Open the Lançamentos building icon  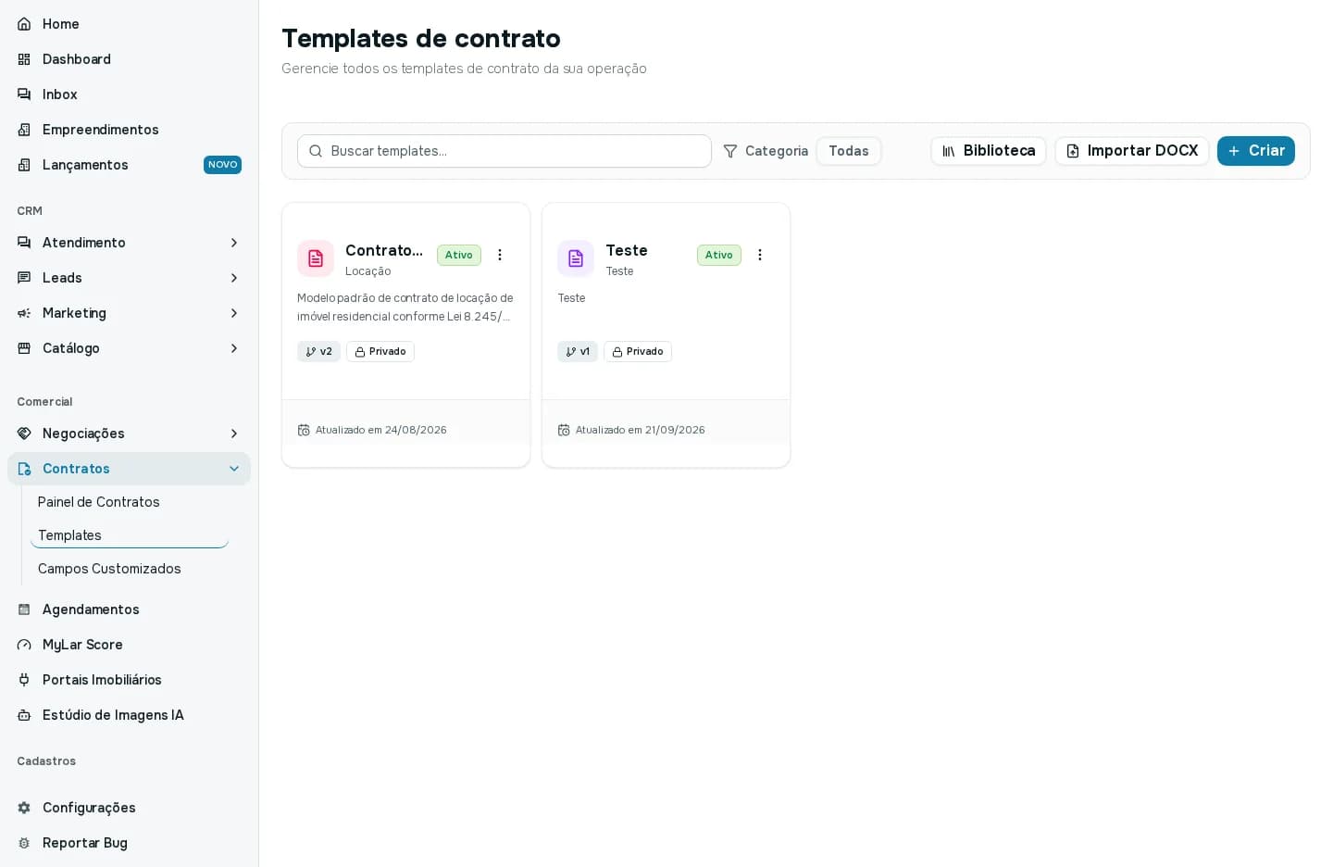24,165
